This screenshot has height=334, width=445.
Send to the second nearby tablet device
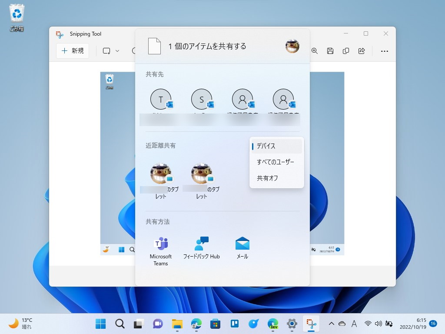202,180
